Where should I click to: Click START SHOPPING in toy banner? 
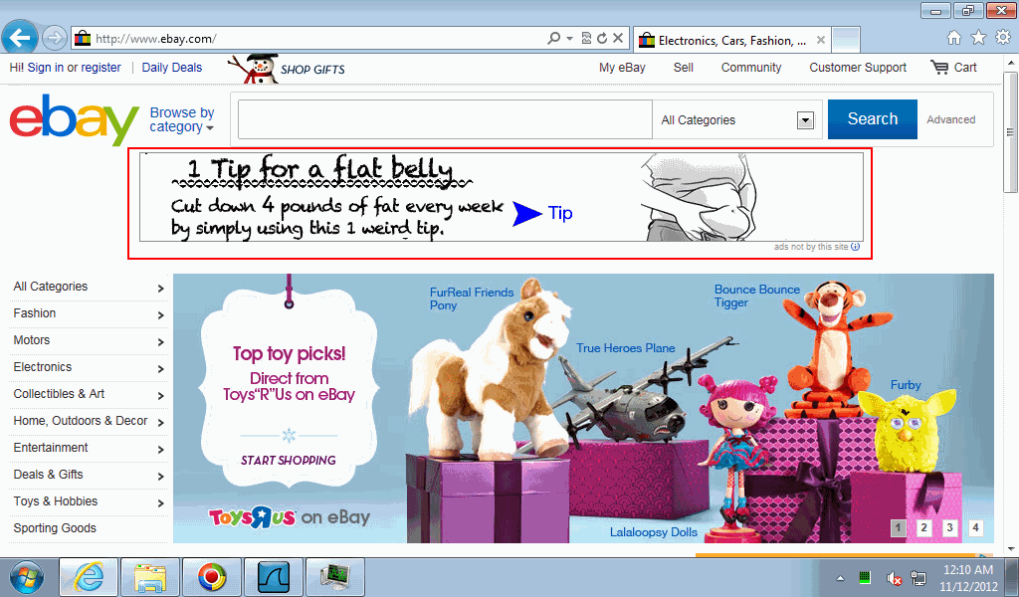click(289, 461)
